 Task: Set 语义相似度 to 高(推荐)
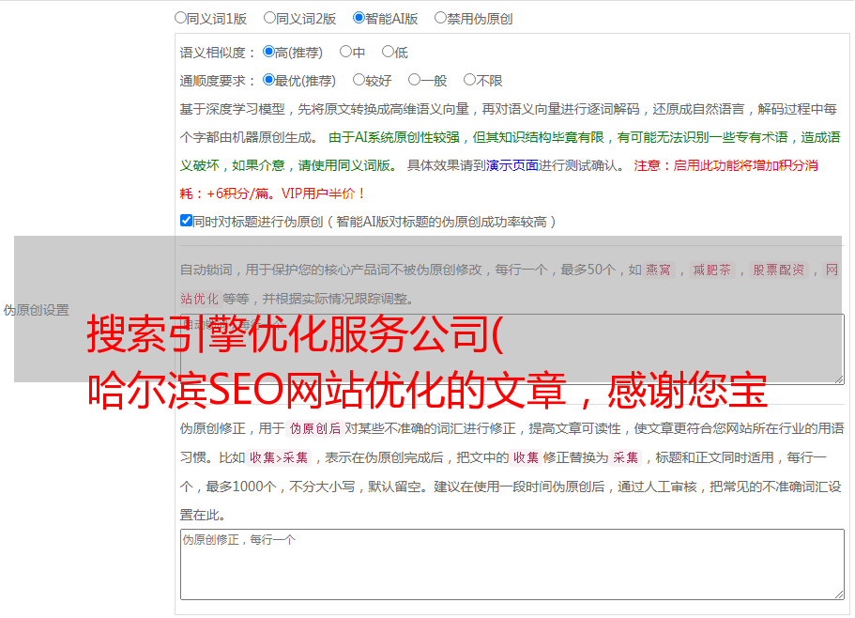tap(269, 53)
